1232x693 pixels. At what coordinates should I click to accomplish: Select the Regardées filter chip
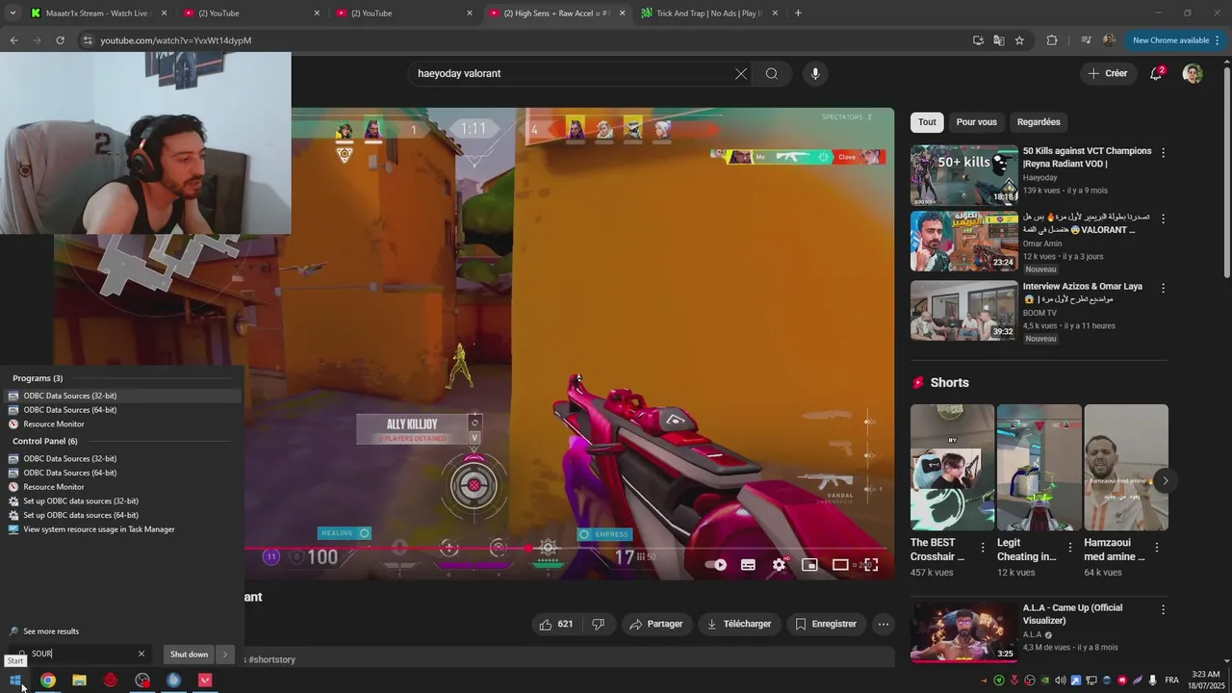tap(1039, 122)
